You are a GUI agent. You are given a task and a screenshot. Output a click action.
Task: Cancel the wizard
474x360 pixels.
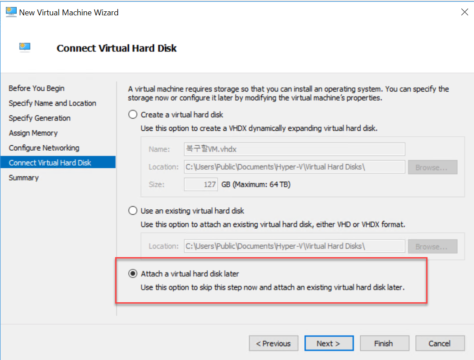point(440,343)
